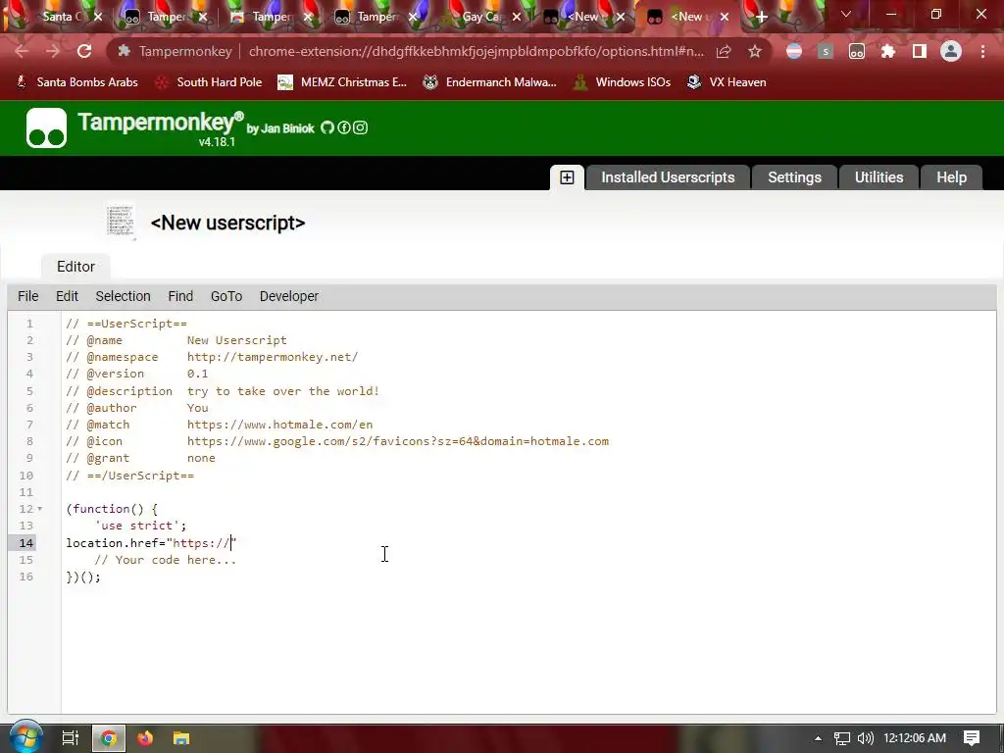This screenshot has width=1004, height=753.
Task: Open Firefox from the taskbar
Action: tap(145, 738)
